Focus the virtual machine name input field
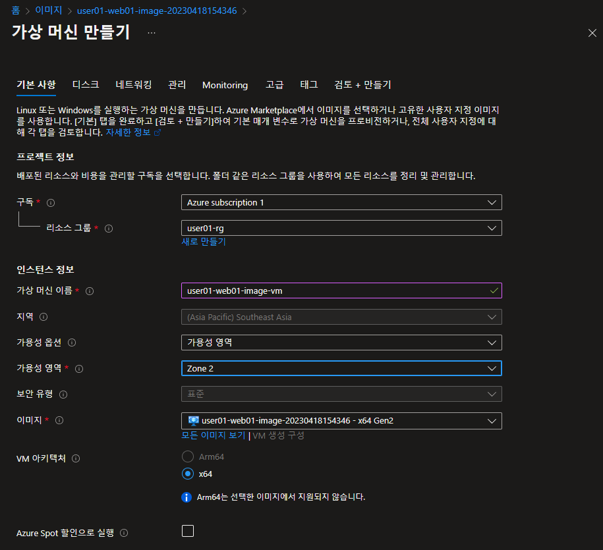 pyautogui.click(x=341, y=290)
